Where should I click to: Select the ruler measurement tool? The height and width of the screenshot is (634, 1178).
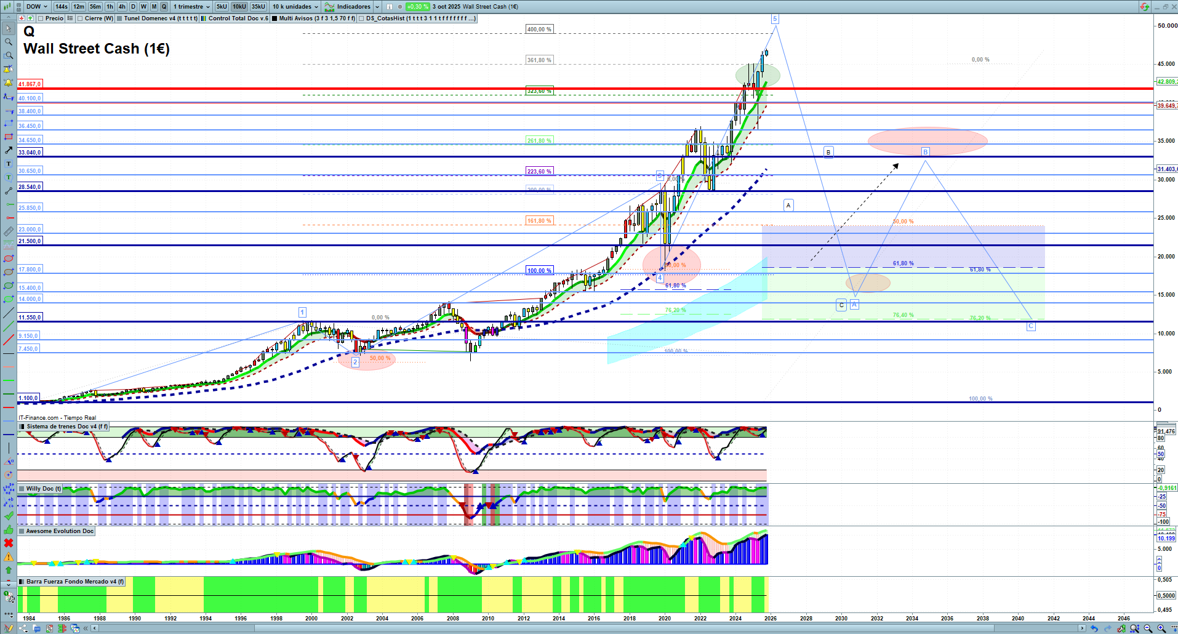point(9,231)
